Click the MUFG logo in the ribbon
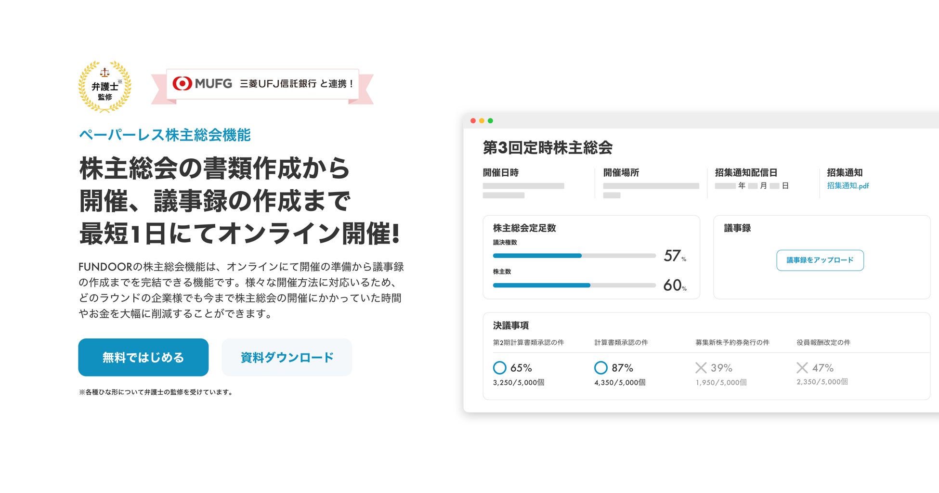The width and height of the screenshot is (939, 493). click(x=202, y=84)
